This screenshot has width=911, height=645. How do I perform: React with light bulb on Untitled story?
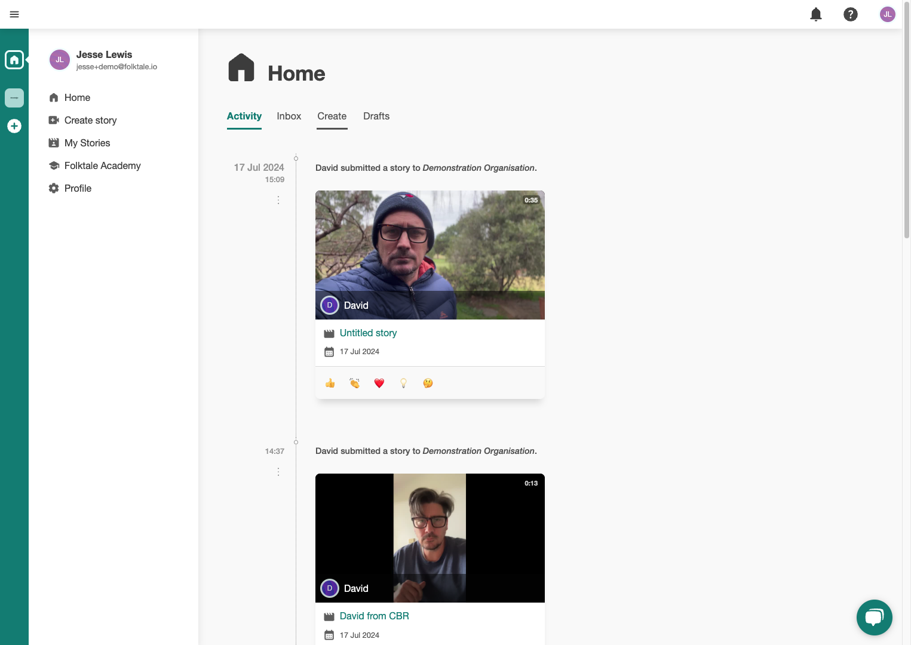point(404,383)
